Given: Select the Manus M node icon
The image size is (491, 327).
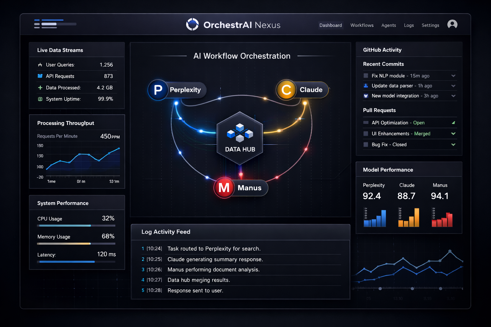Looking at the screenshot, I should pos(224,188).
